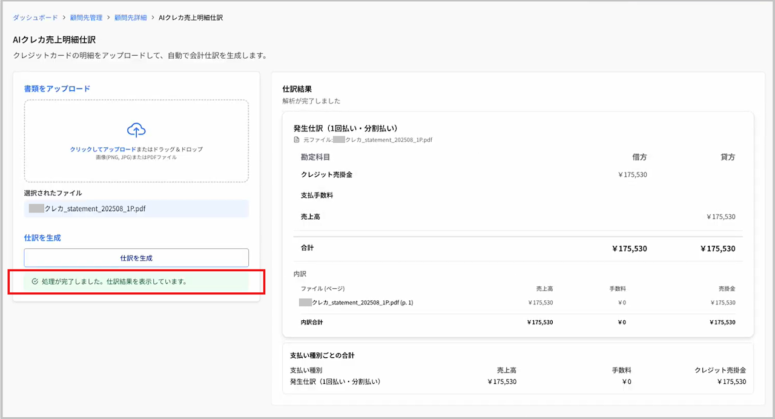Click the 仕訳を生成 button

136,258
